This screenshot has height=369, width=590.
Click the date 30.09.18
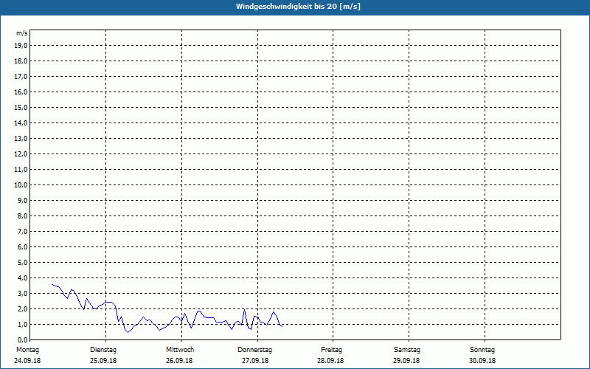coord(482,361)
